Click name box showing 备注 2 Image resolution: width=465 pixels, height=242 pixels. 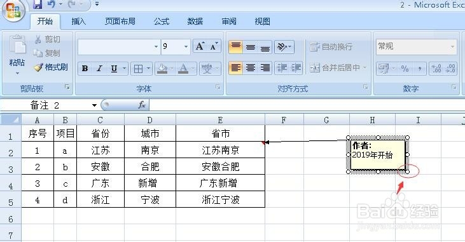pos(45,105)
